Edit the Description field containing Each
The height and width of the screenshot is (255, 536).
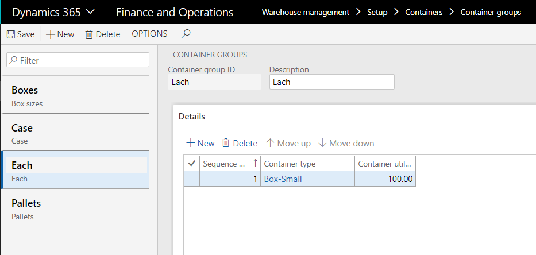click(x=331, y=82)
